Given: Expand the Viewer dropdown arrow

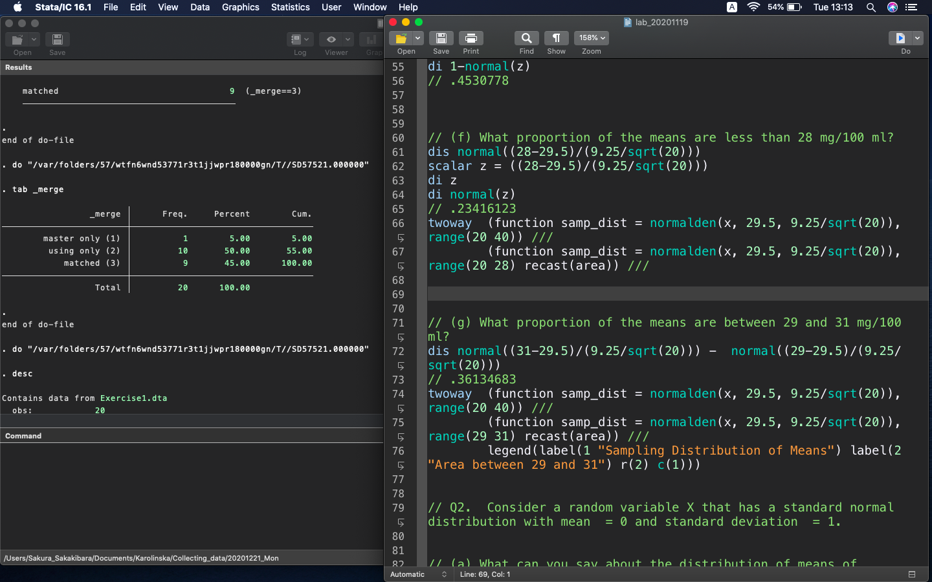Looking at the screenshot, I should 348,39.
